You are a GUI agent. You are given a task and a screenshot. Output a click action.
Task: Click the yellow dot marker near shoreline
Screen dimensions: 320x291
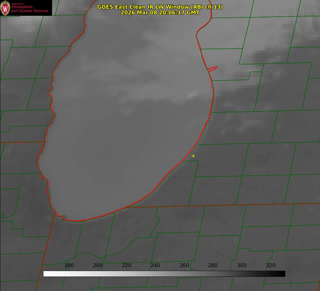point(193,156)
